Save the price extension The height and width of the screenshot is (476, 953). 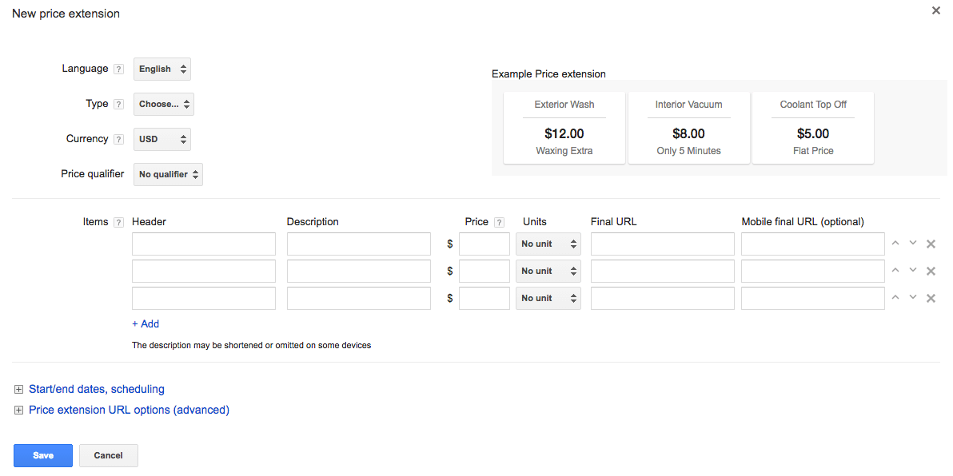pyautogui.click(x=43, y=456)
